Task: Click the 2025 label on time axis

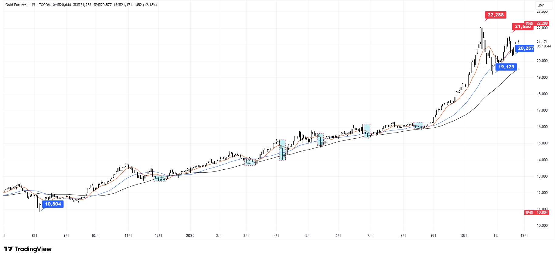Action: (x=190, y=236)
